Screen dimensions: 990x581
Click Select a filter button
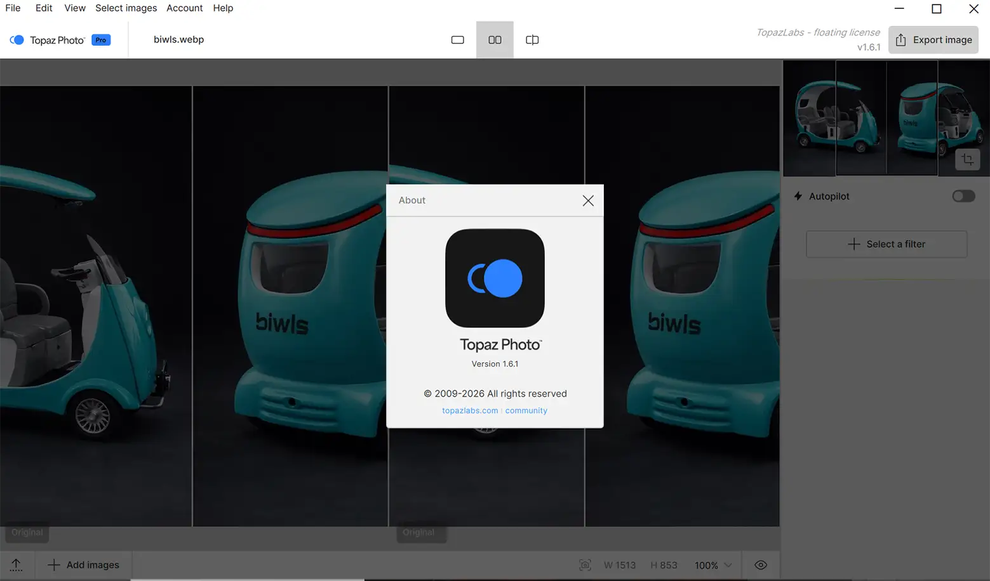886,244
